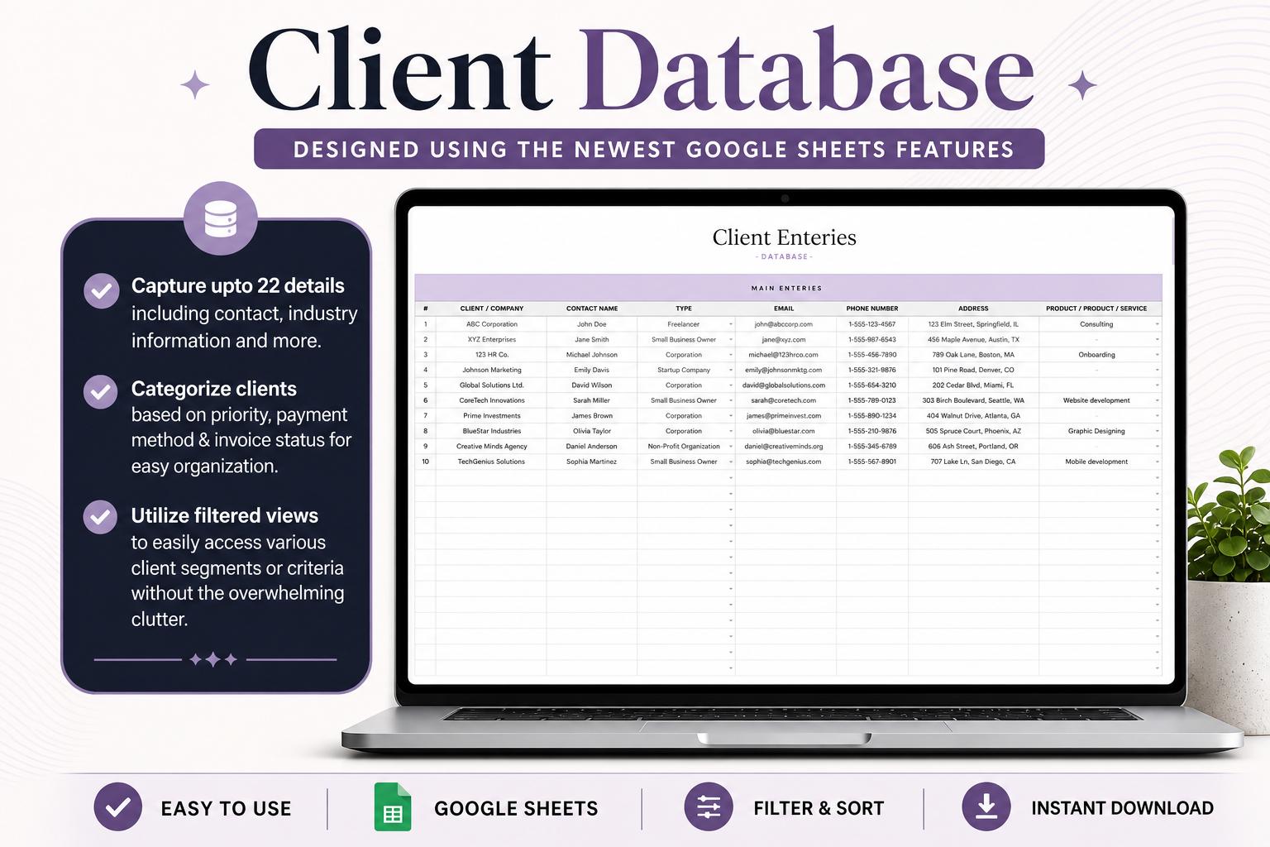
Task: Select row number 10 in the sheet
Action: click(x=426, y=462)
